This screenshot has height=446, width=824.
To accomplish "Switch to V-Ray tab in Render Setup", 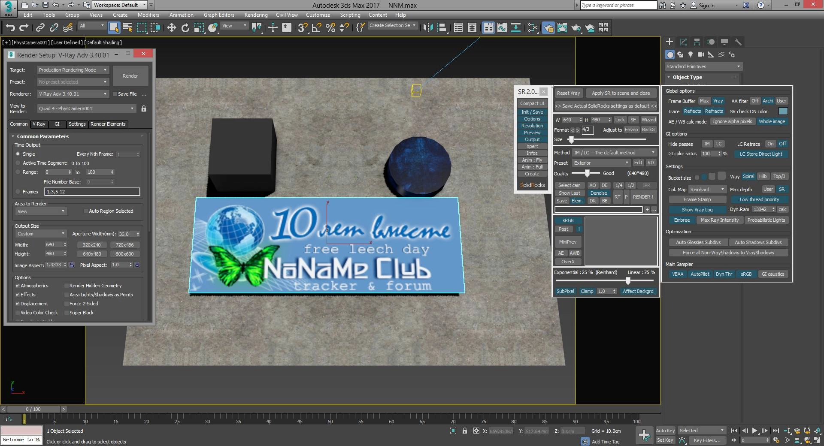I will click(39, 124).
